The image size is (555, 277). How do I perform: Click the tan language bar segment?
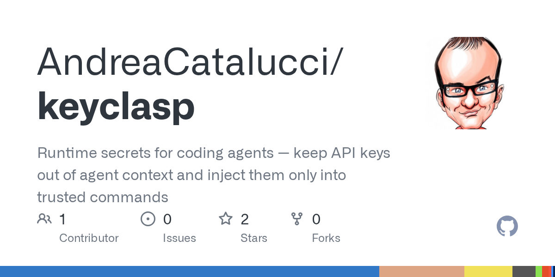click(422, 271)
